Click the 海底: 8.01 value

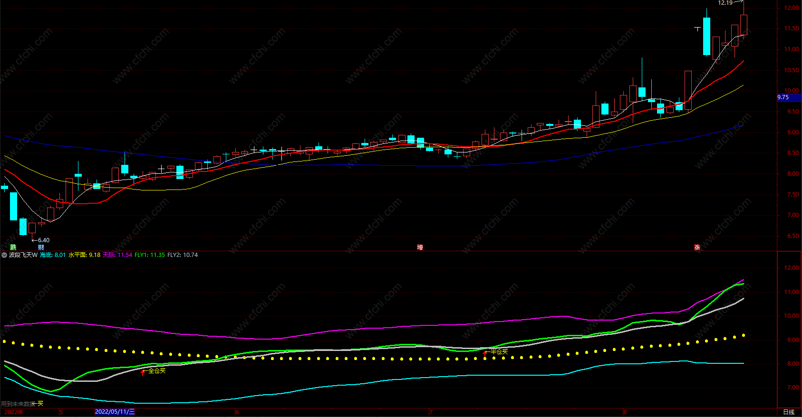click(x=53, y=255)
